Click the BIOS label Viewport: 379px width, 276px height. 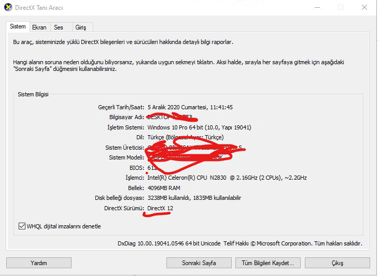click(x=137, y=168)
